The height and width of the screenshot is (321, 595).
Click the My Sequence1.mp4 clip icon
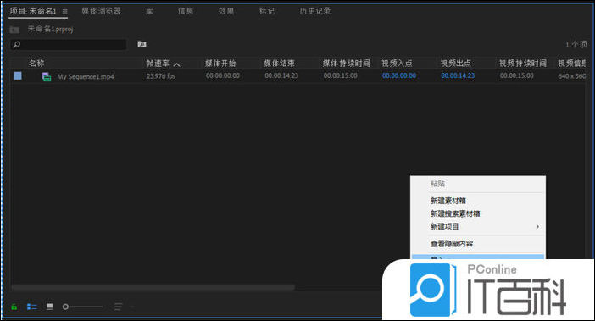pyautogui.click(x=46, y=77)
